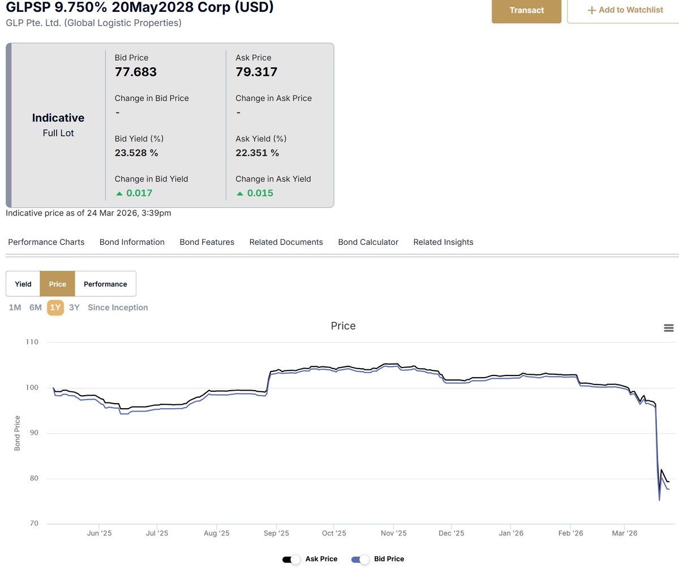This screenshot has width=679, height=575.
Task: Click the Bid Price legend label
Action: click(x=389, y=559)
